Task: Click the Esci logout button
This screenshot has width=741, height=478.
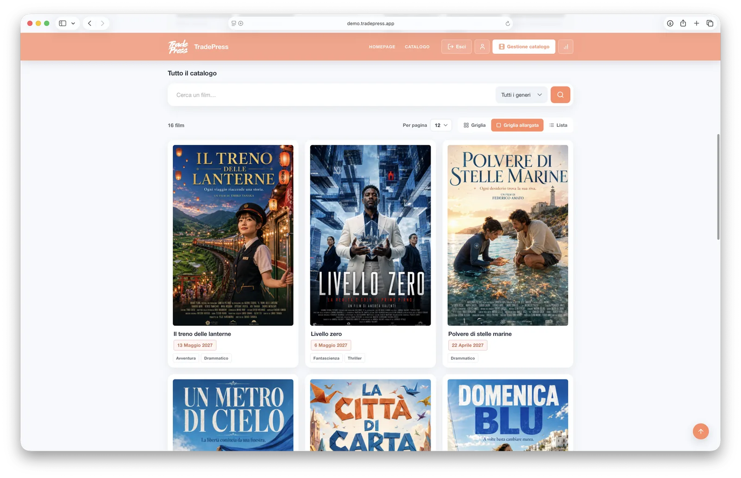Action: tap(457, 47)
